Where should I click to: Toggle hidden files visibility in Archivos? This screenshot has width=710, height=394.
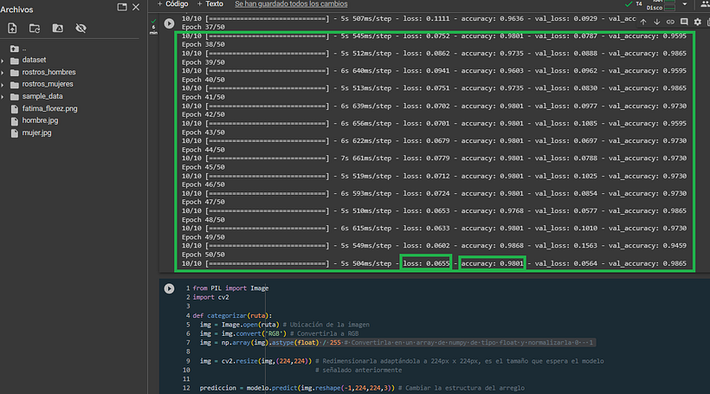(x=81, y=29)
